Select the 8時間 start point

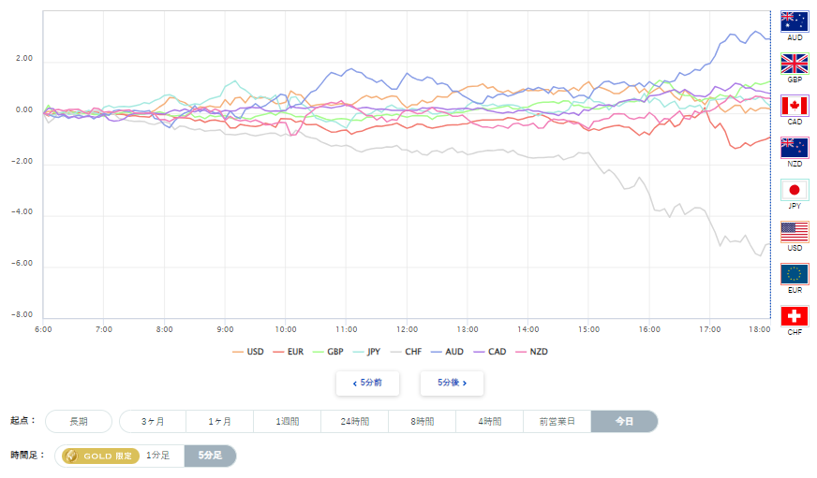tap(422, 421)
